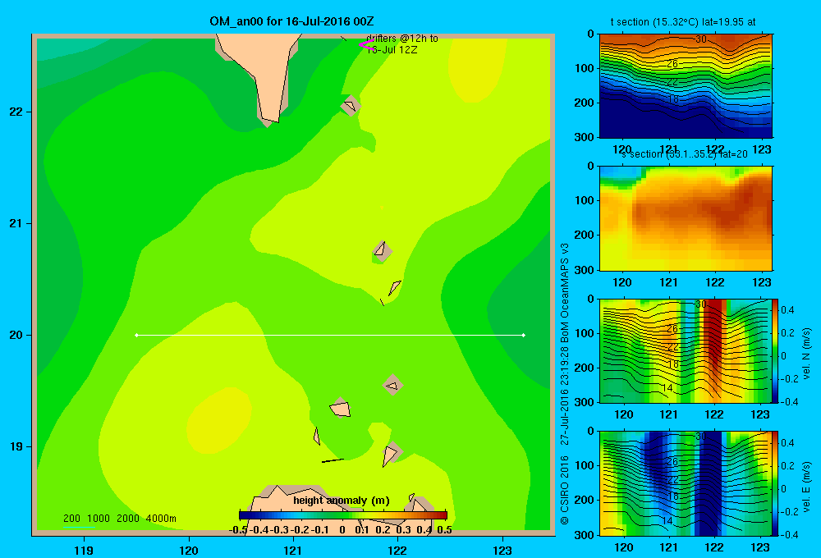
Task: Click the "0.4" tick on vel. N colorbar
Action: pos(787,310)
